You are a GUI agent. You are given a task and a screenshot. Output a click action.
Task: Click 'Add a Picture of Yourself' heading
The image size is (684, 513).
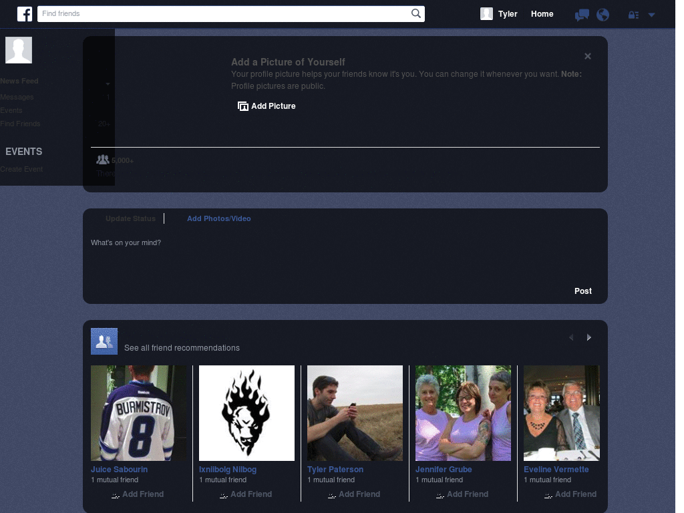click(288, 62)
